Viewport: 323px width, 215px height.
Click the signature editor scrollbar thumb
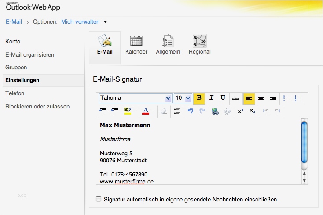[x=304, y=142]
